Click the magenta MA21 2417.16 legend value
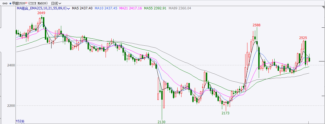 click(x=130, y=8)
